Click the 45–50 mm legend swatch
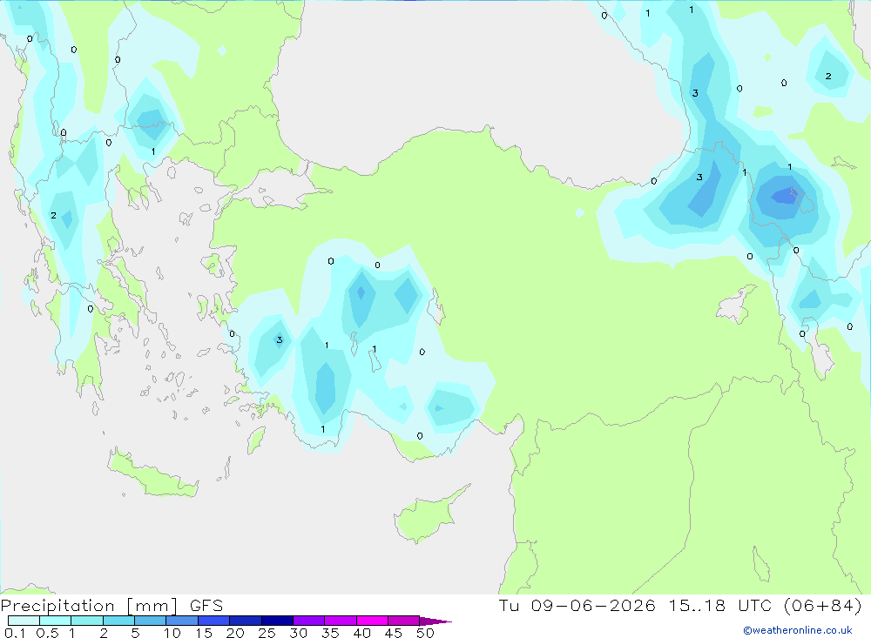 (x=403, y=621)
